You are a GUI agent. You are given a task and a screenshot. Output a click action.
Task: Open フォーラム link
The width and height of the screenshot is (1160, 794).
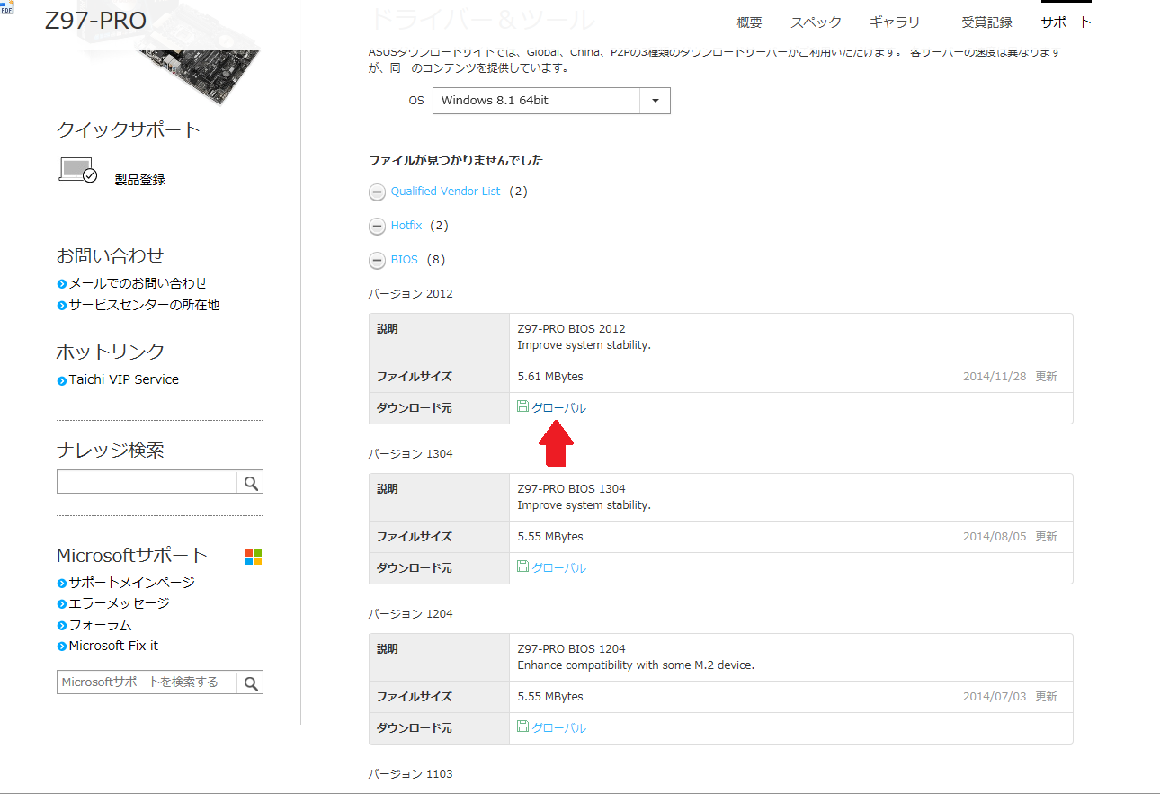(x=101, y=625)
